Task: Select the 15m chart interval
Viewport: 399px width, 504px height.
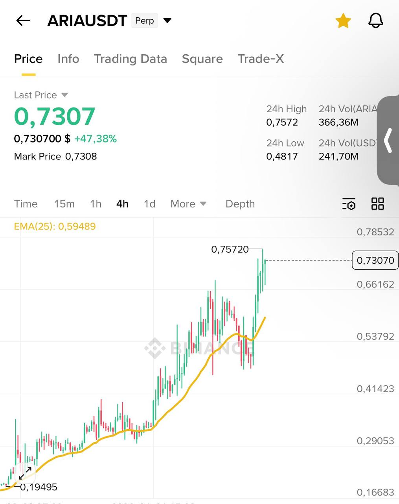Action: [64, 204]
